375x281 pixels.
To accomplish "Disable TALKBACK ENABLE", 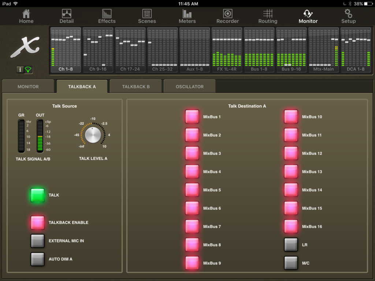I will click(x=37, y=222).
